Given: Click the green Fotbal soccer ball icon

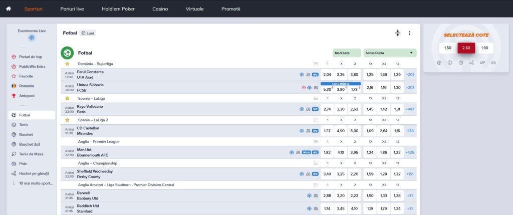Looking at the screenshot, I should pyautogui.click(x=67, y=52).
